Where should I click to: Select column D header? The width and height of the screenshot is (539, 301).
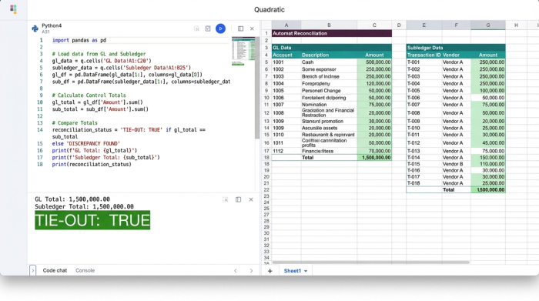pyautogui.click(x=399, y=25)
